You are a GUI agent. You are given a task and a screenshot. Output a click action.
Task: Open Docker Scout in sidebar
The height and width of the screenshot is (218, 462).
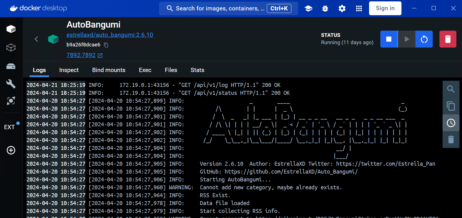coord(11,101)
